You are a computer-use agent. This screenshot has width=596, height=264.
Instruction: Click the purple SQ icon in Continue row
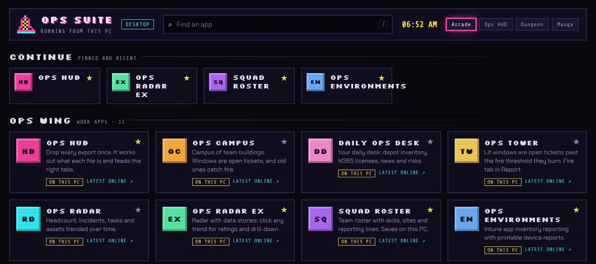[218, 82]
